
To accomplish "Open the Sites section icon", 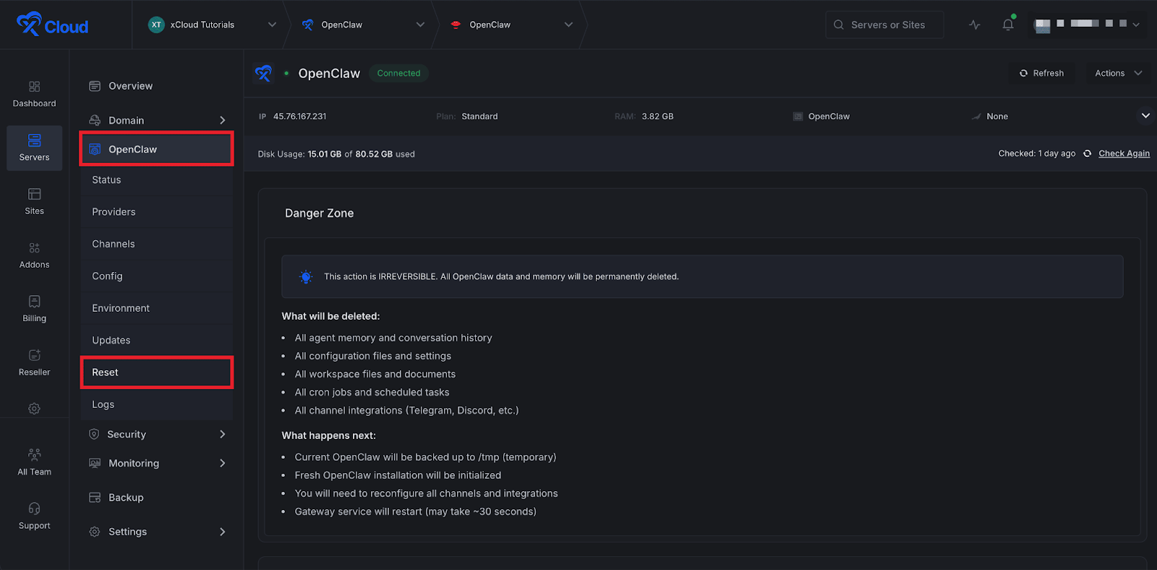I will point(34,201).
